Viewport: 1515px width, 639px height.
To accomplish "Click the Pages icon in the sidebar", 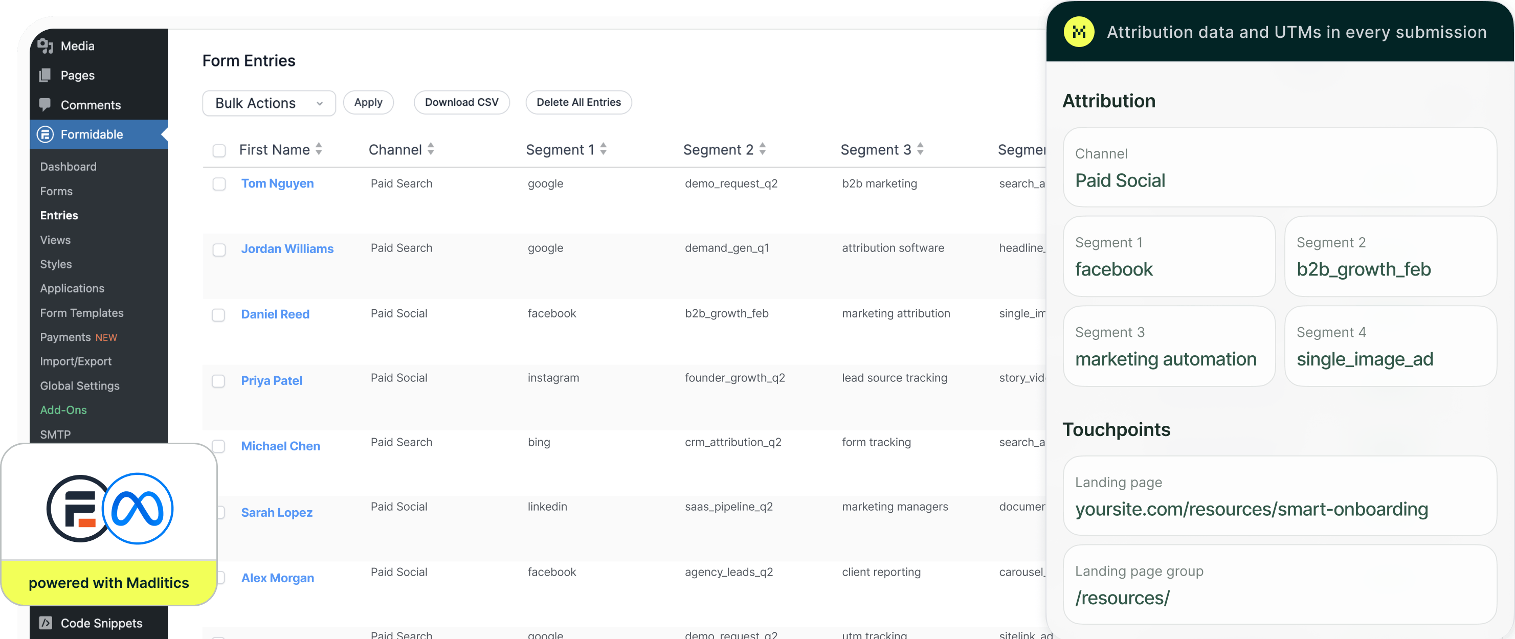I will pyautogui.click(x=46, y=75).
